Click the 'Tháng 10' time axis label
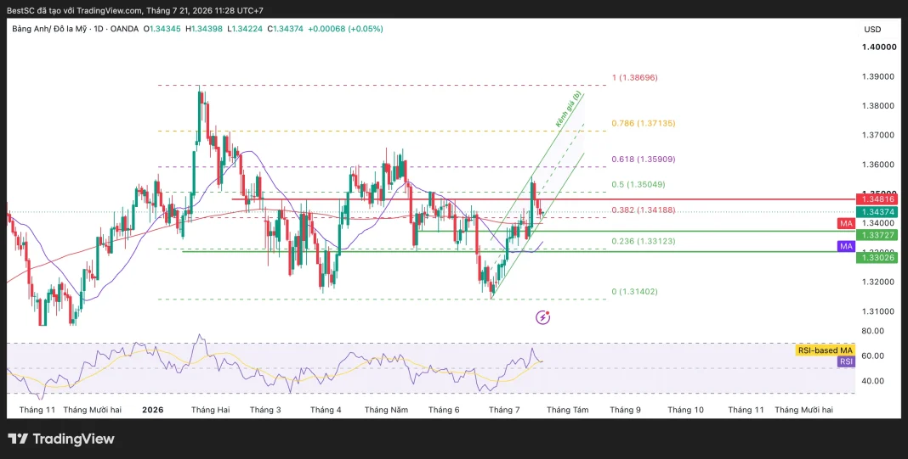This screenshot has height=459, width=908. [685, 410]
